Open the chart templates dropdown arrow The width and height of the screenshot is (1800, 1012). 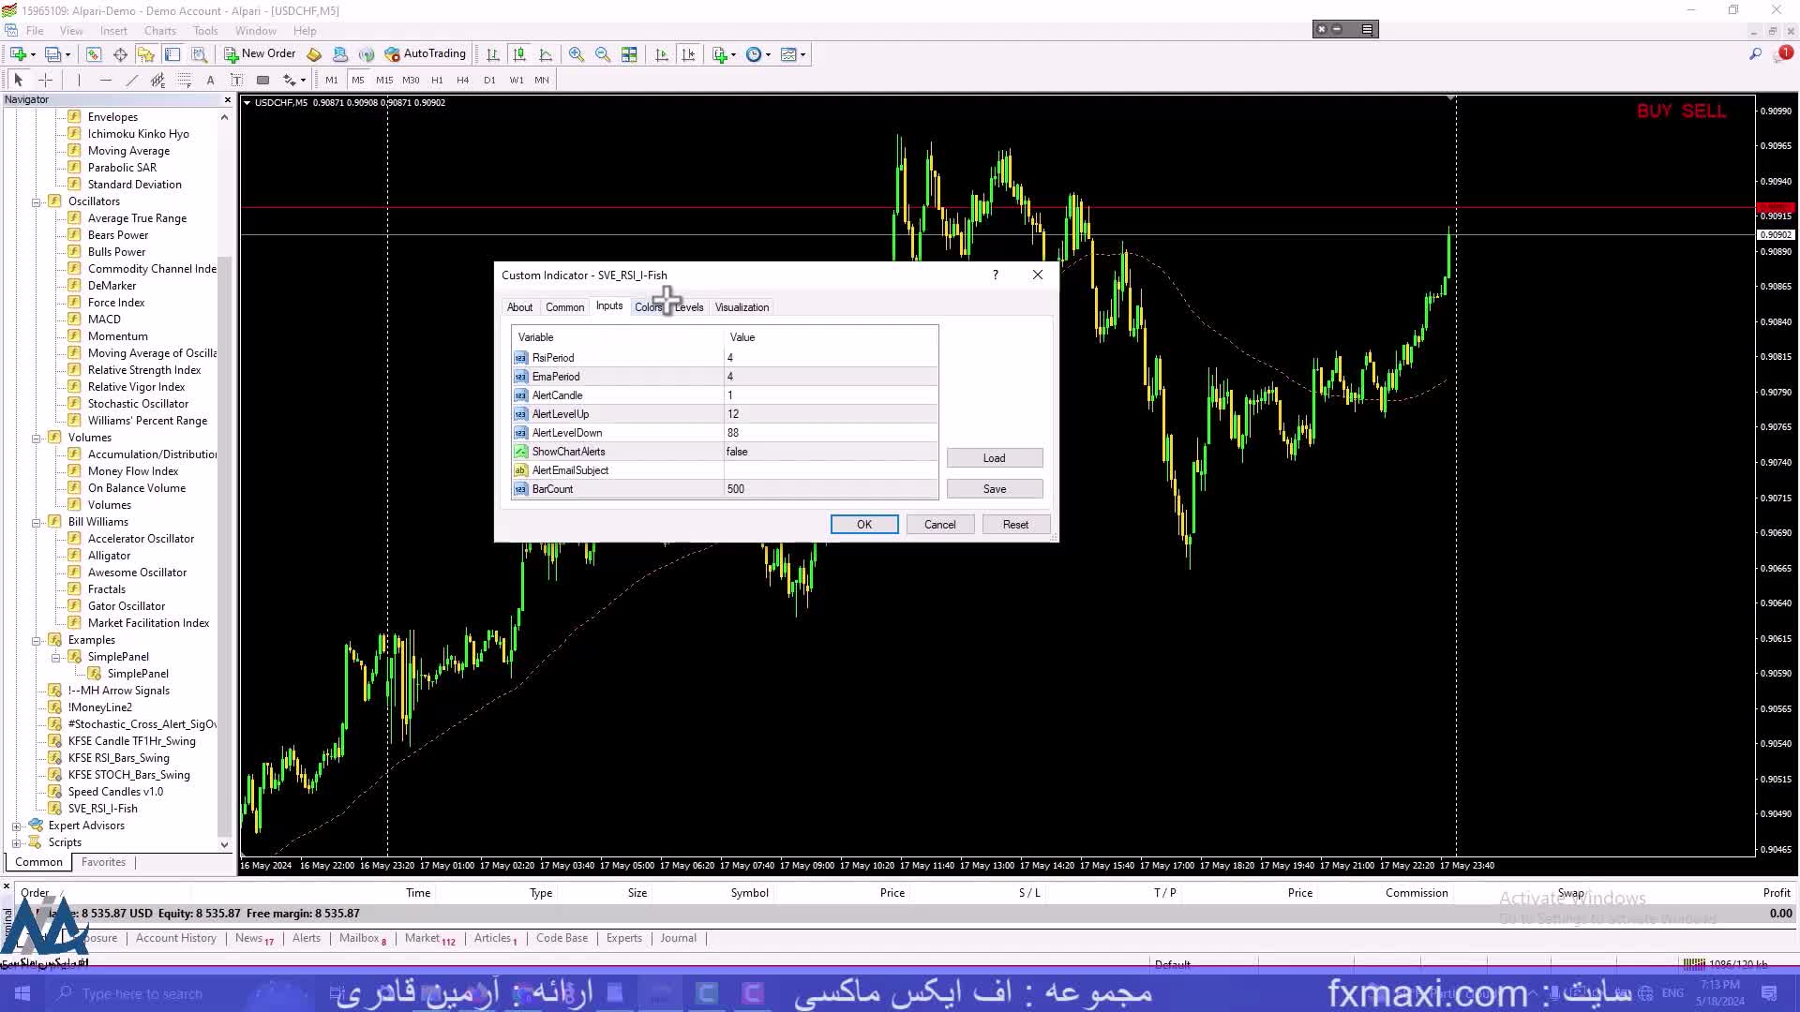pyautogui.click(x=803, y=54)
